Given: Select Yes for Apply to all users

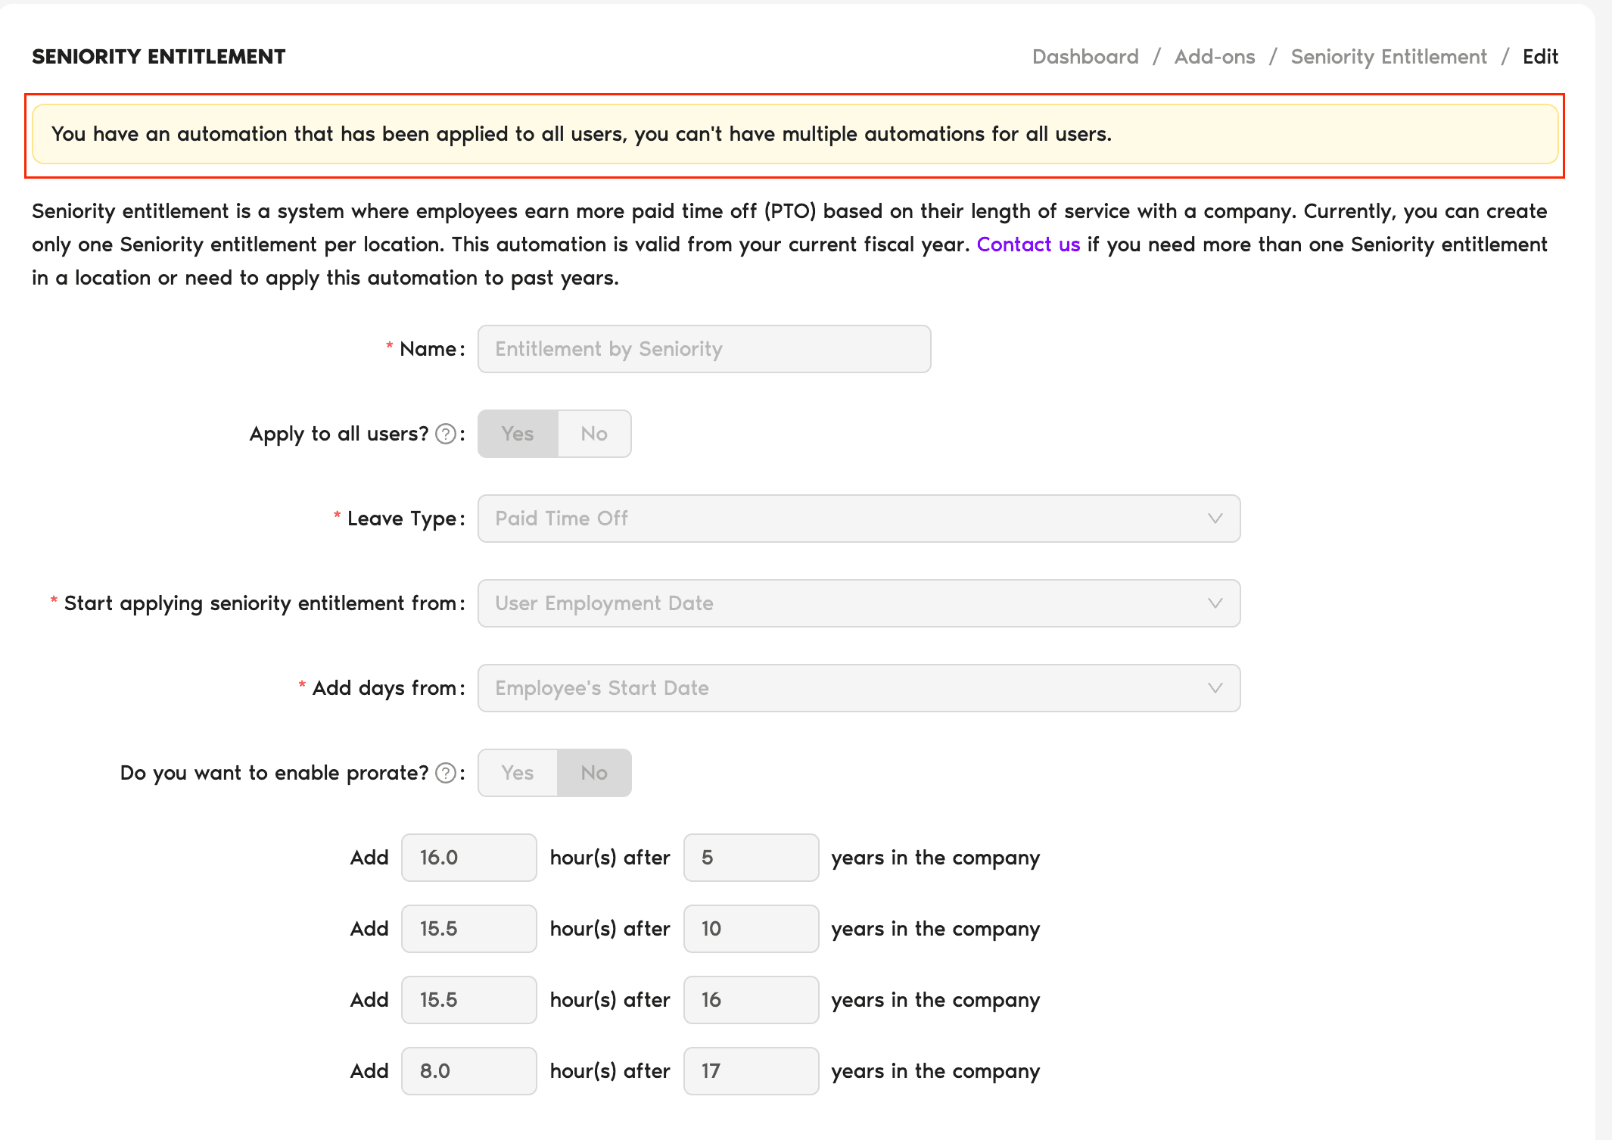Looking at the screenshot, I should (x=518, y=434).
